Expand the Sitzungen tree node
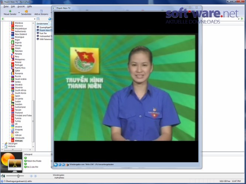Screen dimensions: 246x184 click(x=3, y=144)
